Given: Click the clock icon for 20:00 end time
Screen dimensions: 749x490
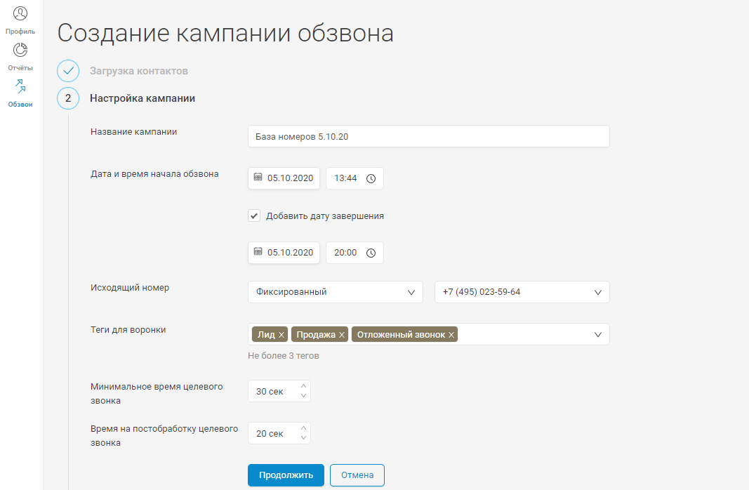Looking at the screenshot, I should pos(371,253).
